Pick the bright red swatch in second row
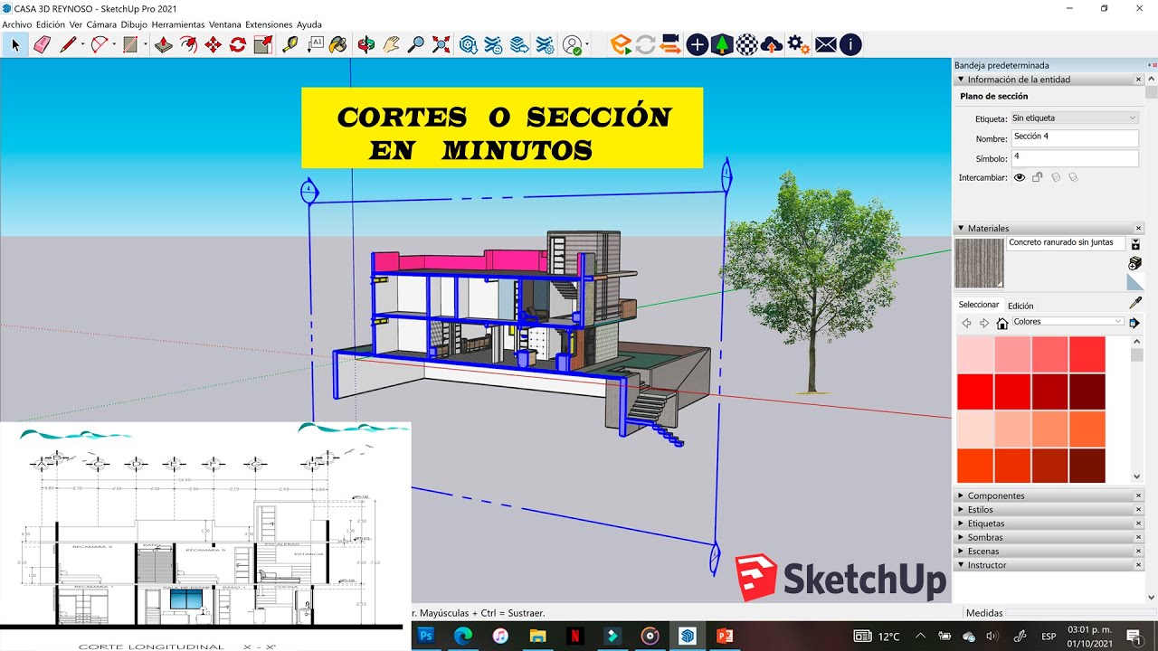This screenshot has width=1158, height=651. click(x=975, y=392)
